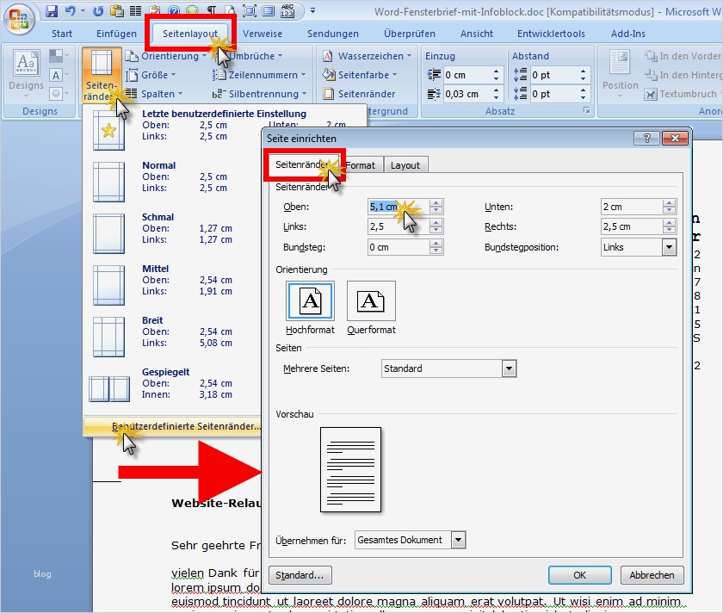Expand the Bundstegposition dropdown
Image resolution: width=723 pixels, height=613 pixels.
click(x=669, y=247)
